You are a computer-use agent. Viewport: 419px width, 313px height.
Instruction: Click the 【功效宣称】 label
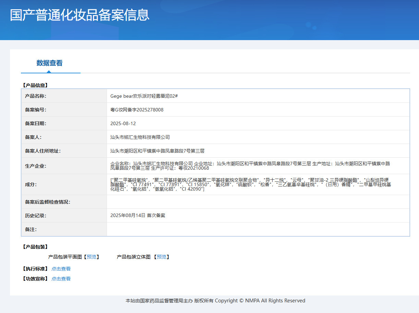(35, 279)
